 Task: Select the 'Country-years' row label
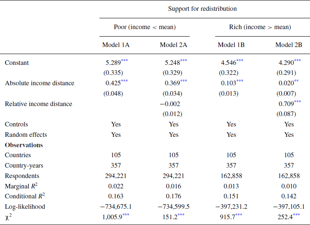24,166
